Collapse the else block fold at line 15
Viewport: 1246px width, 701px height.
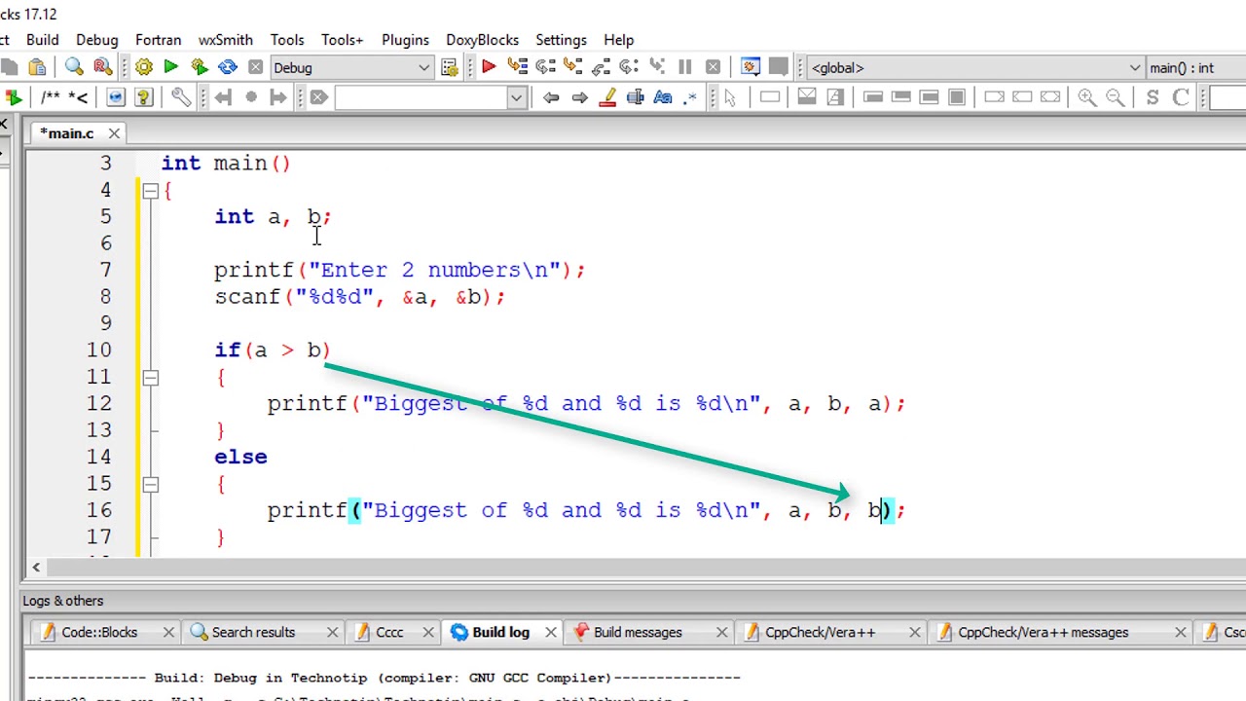tap(150, 483)
